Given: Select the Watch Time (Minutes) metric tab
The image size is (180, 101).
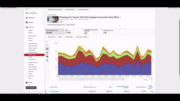Looking at the screenshot, I should 55,32.
